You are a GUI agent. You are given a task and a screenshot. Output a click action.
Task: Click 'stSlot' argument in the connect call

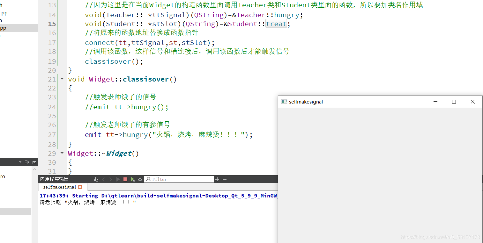[x=194, y=43]
